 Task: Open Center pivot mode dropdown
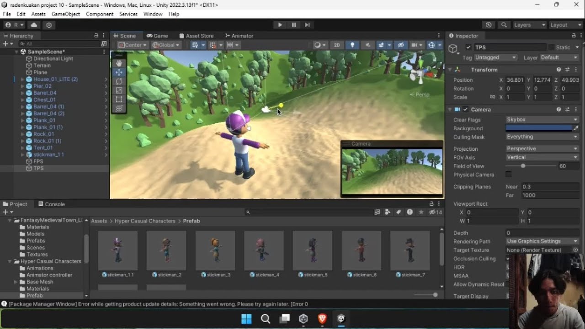coord(133,45)
